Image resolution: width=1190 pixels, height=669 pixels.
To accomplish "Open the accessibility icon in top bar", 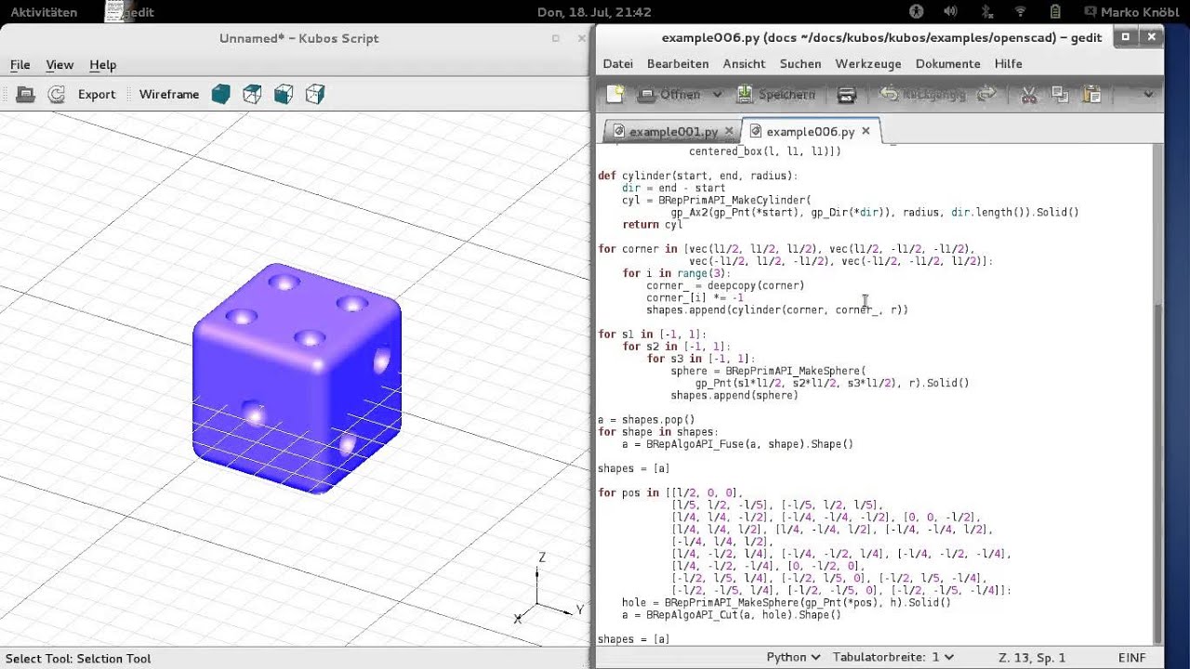I will tap(916, 12).
